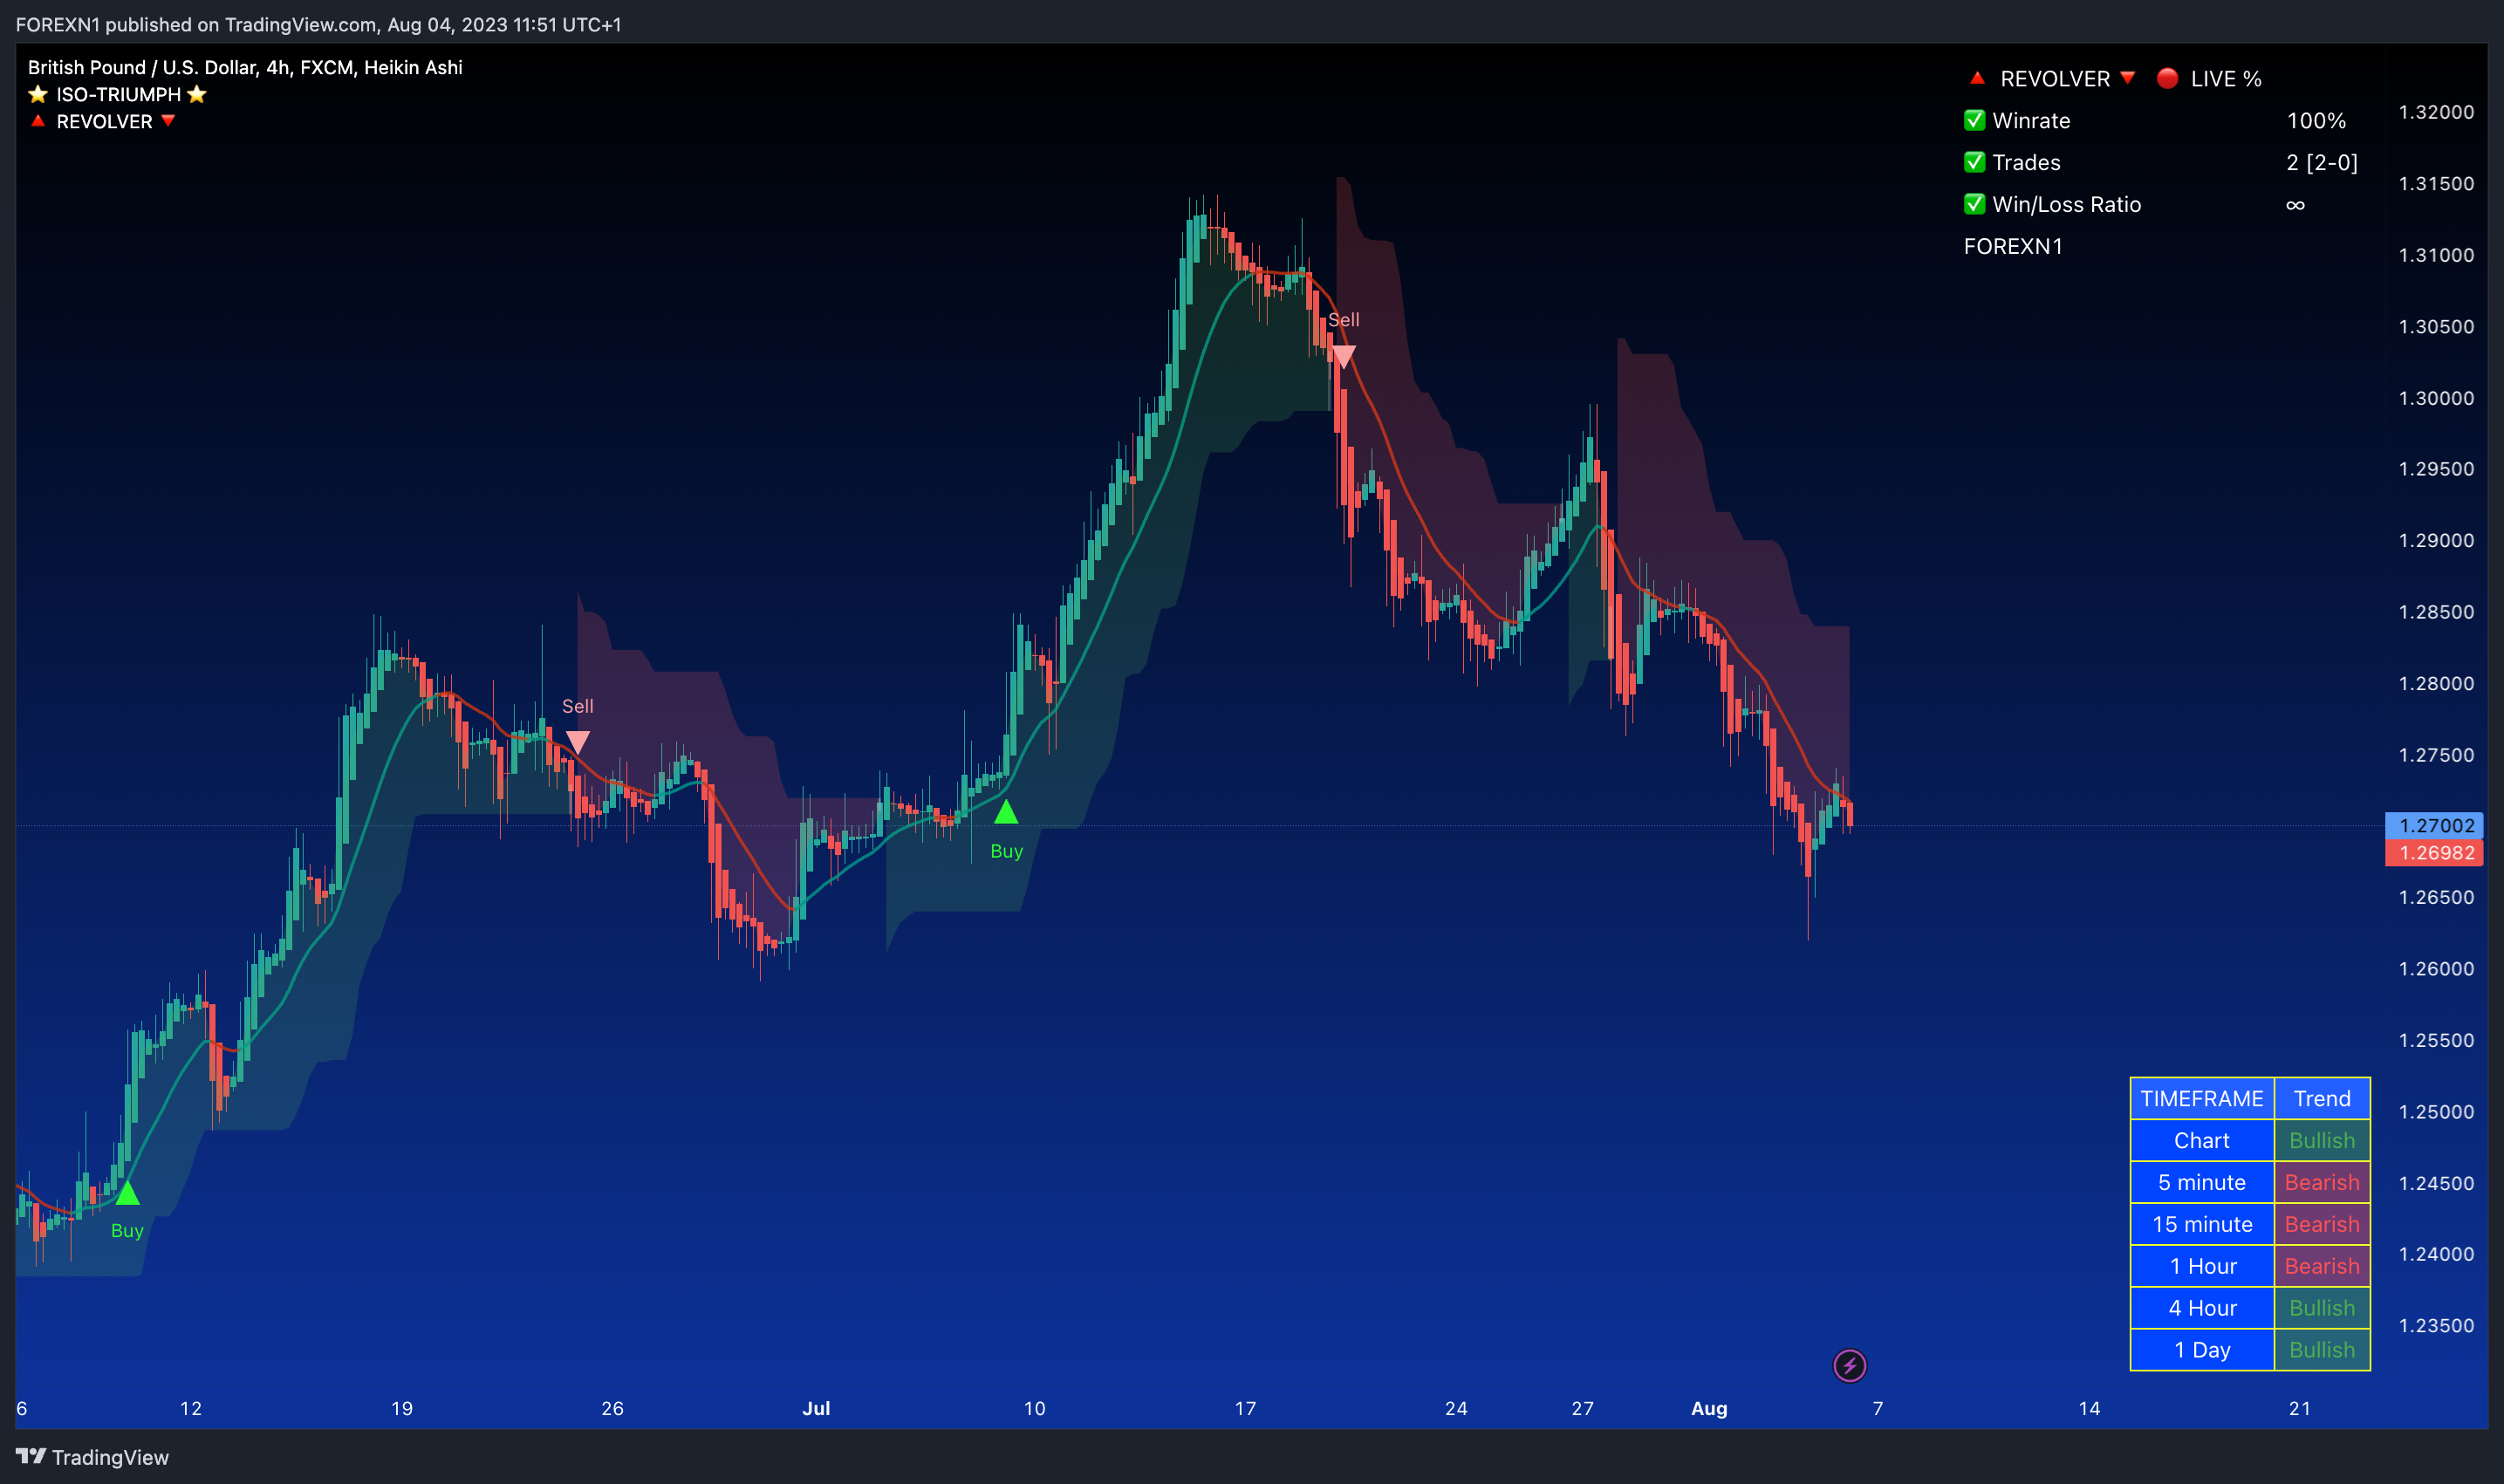Click the 17 date label on the time axis
The height and width of the screenshot is (1484, 2504).
coord(1245,1408)
